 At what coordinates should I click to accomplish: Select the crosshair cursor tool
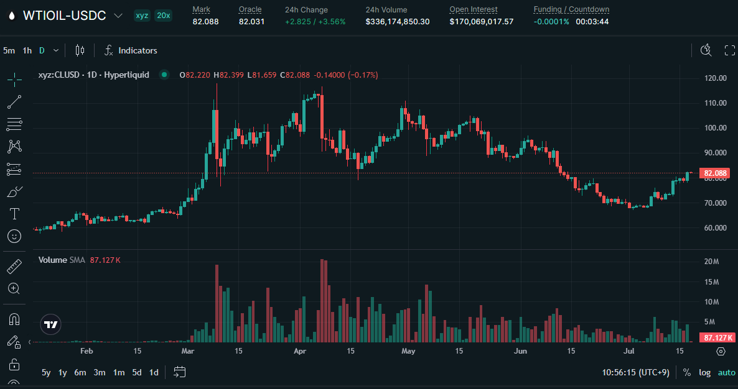pyautogui.click(x=14, y=80)
